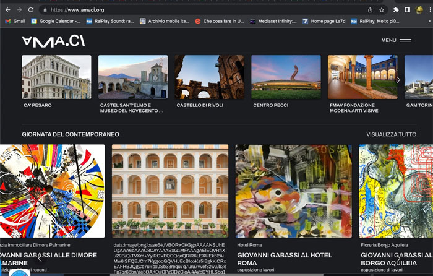
Task: Click the CASTEL SANT'ELMO E MUSEO DEL NOVECENTO caption
Action: click(x=132, y=108)
